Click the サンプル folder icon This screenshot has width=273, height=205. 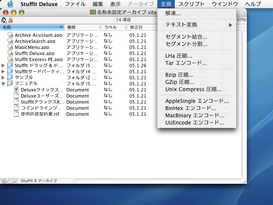point(10,77)
